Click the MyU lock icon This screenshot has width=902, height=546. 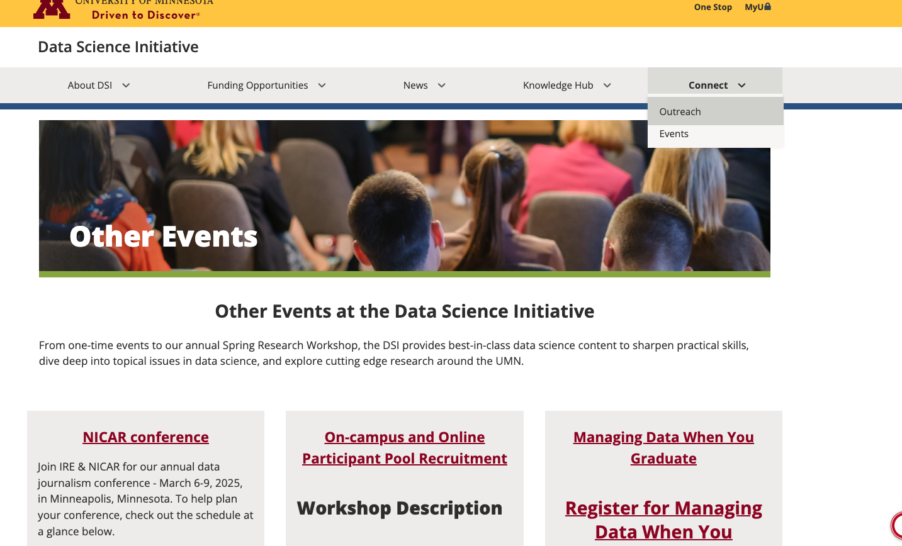click(767, 6)
